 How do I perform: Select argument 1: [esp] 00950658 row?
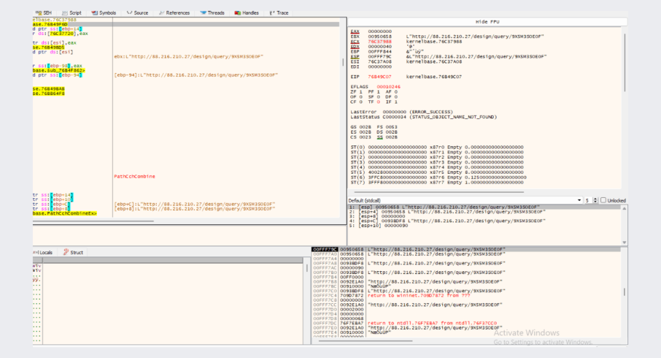pos(485,207)
